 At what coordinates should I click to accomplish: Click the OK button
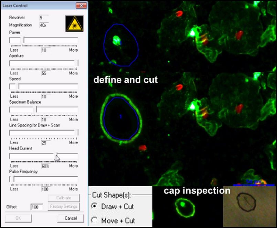tap(18, 218)
